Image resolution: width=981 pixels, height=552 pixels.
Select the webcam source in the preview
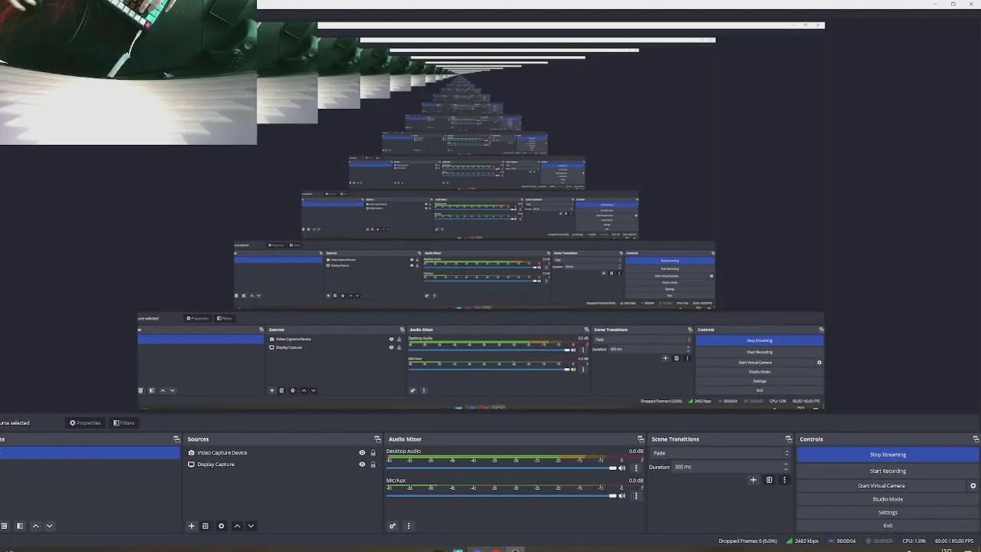tap(128, 72)
